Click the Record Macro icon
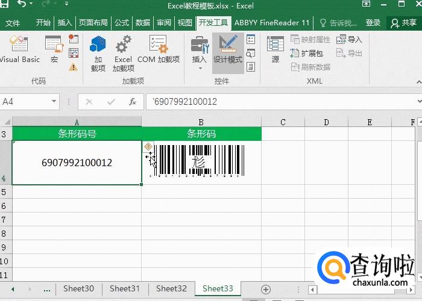 coord(73,39)
